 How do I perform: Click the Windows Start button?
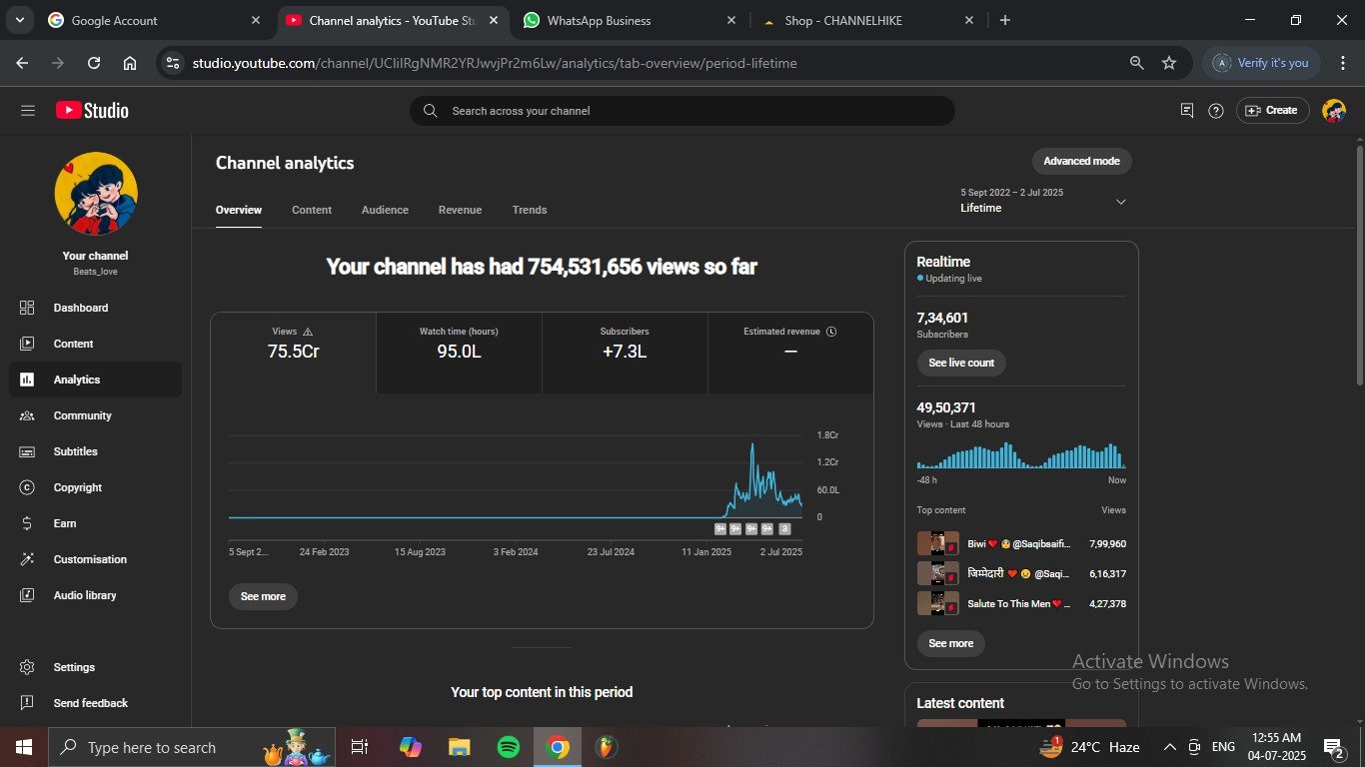(23, 747)
